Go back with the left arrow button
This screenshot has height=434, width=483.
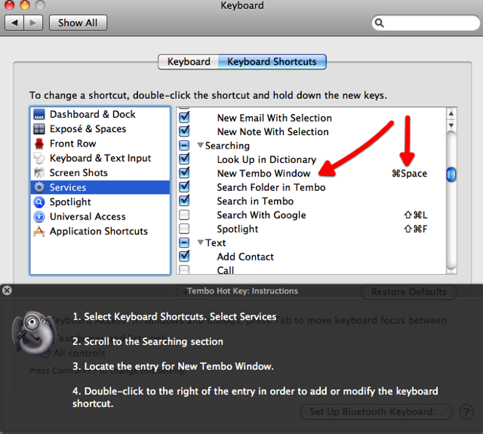point(14,23)
